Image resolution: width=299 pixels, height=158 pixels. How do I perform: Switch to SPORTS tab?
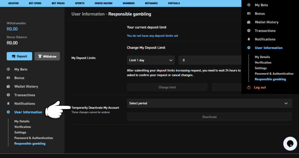coord(80,3)
